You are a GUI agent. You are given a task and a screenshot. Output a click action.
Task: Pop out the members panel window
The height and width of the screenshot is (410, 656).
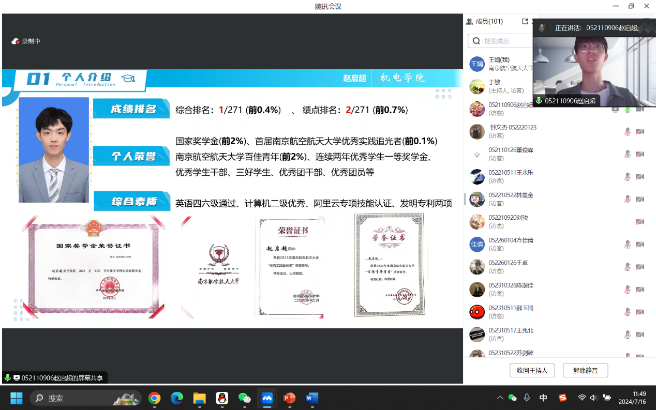[x=525, y=22]
